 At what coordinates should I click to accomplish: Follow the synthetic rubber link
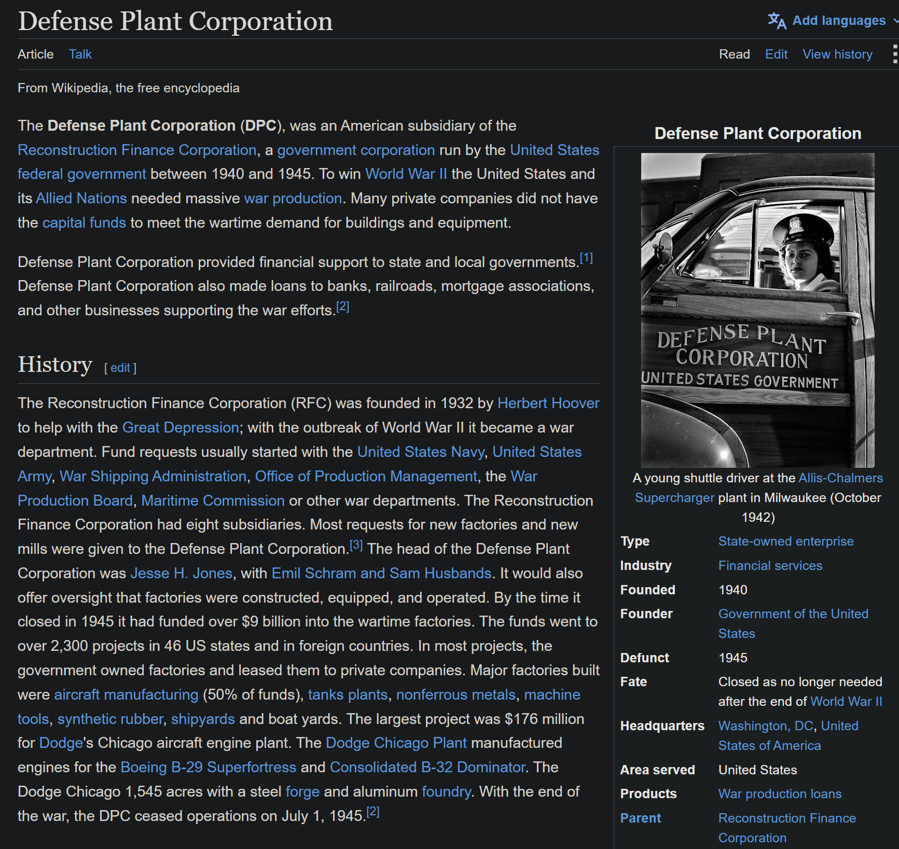coord(110,719)
